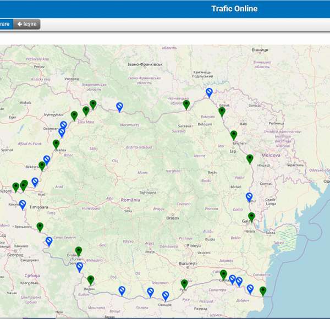Click the Вінниця city label
This screenshot has height=319, width=330.
pos(260,50)
